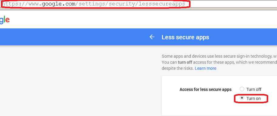This screenshot has width=277, height=116.
Task: Click the Less secure apps header title
Action: coord(185,37)
